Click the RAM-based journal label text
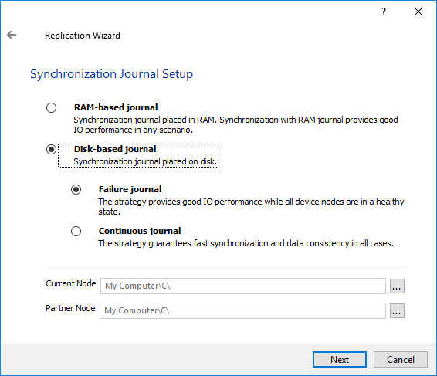437x376 pixels. (x=116, y=107)
